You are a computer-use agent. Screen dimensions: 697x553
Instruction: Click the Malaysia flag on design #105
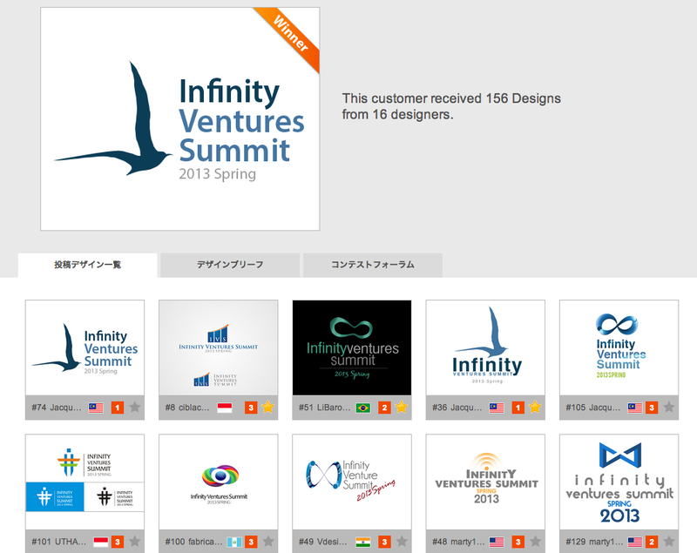point(635,408)
